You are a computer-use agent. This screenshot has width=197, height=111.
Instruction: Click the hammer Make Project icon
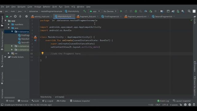tap(85, 11)
